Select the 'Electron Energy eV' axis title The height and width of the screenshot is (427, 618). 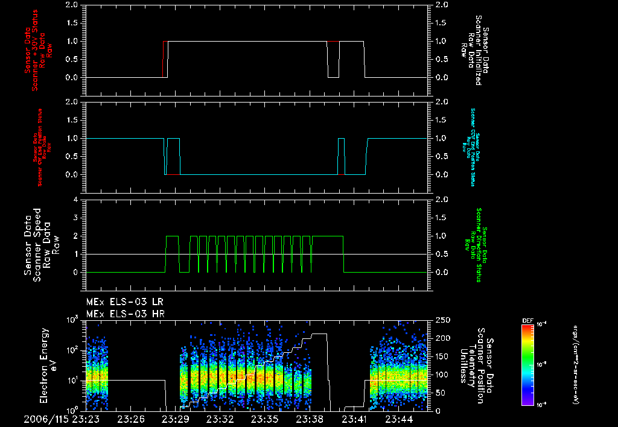coord(48,365)
